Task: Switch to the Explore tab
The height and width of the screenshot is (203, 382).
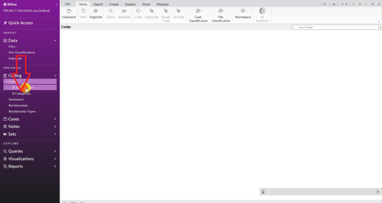Action: (x=130, y=4)
